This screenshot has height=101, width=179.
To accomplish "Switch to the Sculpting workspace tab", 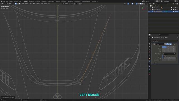I will click(x=37, y=1).
